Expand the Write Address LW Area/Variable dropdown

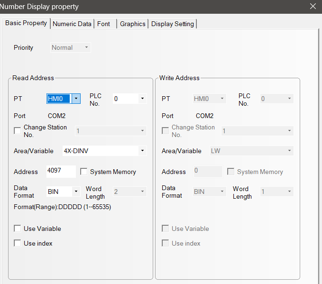tap(289, 151)
